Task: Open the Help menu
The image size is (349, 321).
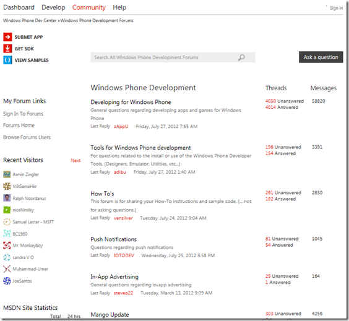Action: tap(119, 7)
